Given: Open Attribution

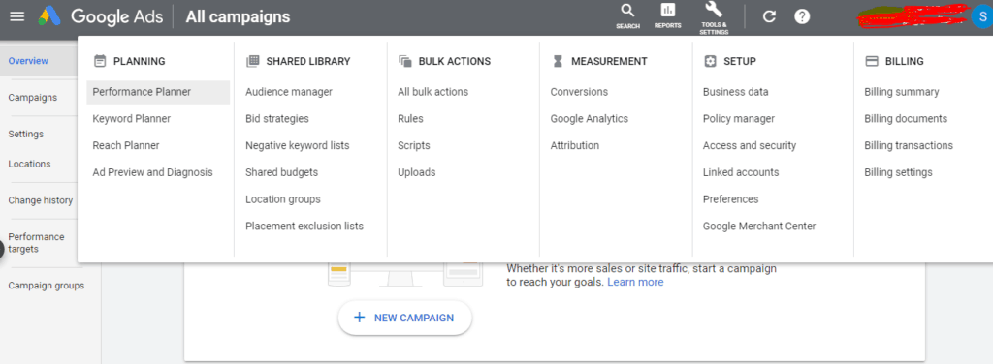Looking at the screenshot, I should [x=574, y=145].
